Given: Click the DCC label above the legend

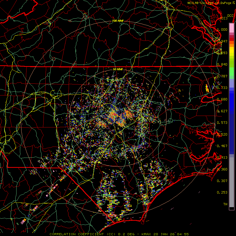Looking at the screenshot, I should coord(230,16).
